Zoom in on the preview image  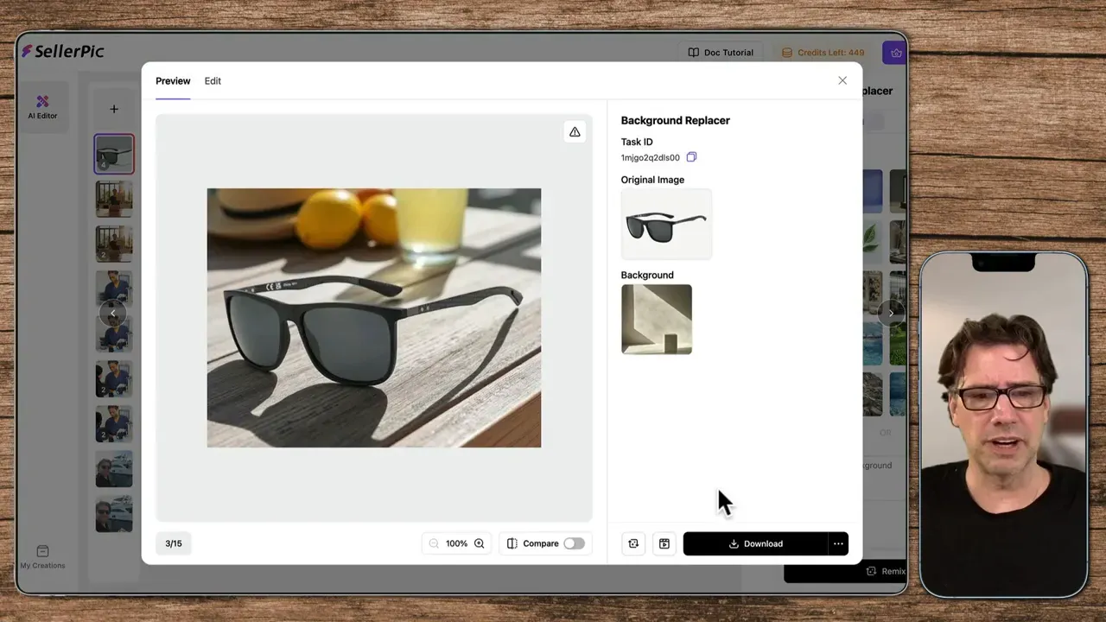pos(480,543)
